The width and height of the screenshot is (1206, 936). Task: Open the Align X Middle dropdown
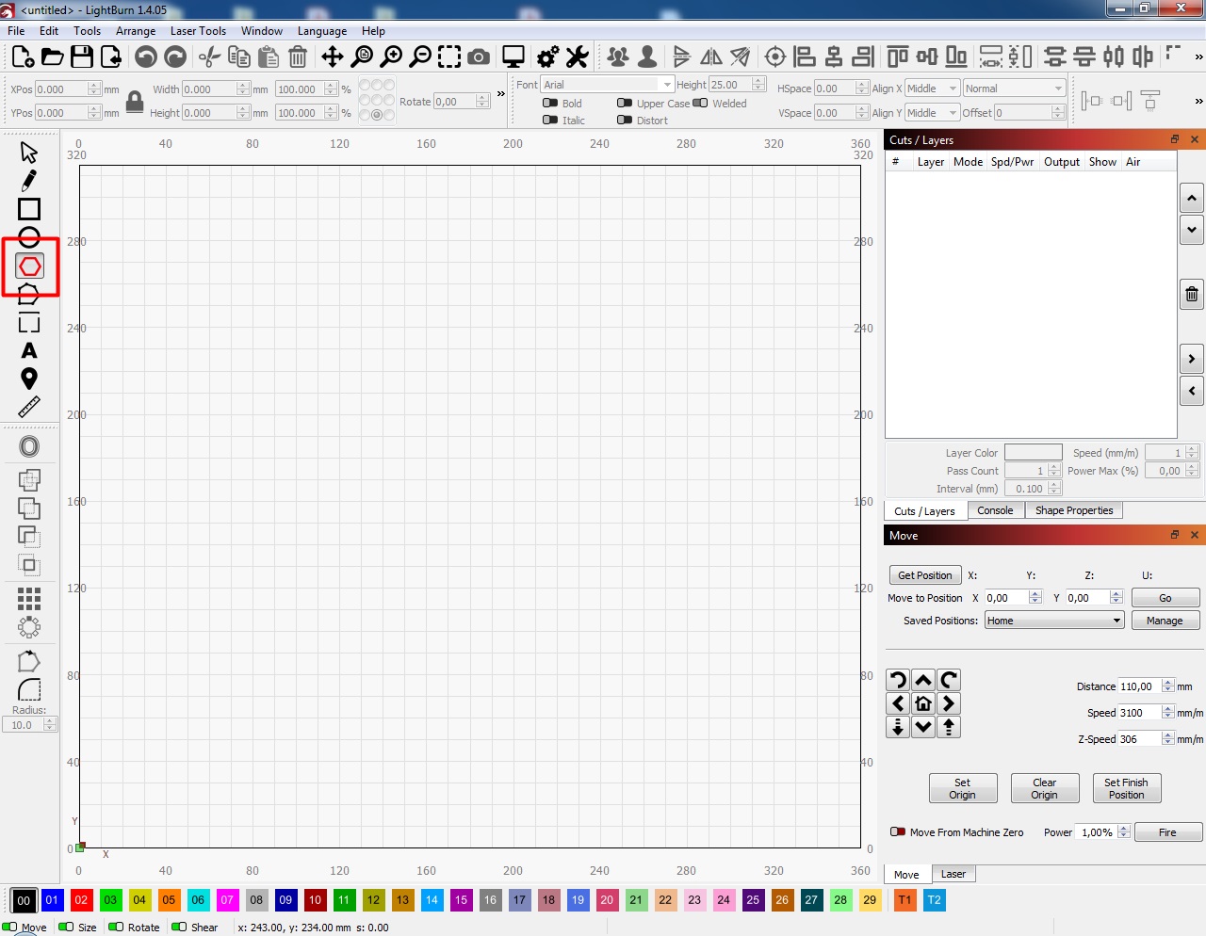coord(932,89)
